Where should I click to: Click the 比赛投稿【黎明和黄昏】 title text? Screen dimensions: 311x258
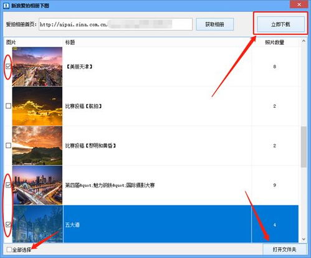coord(90,146)
